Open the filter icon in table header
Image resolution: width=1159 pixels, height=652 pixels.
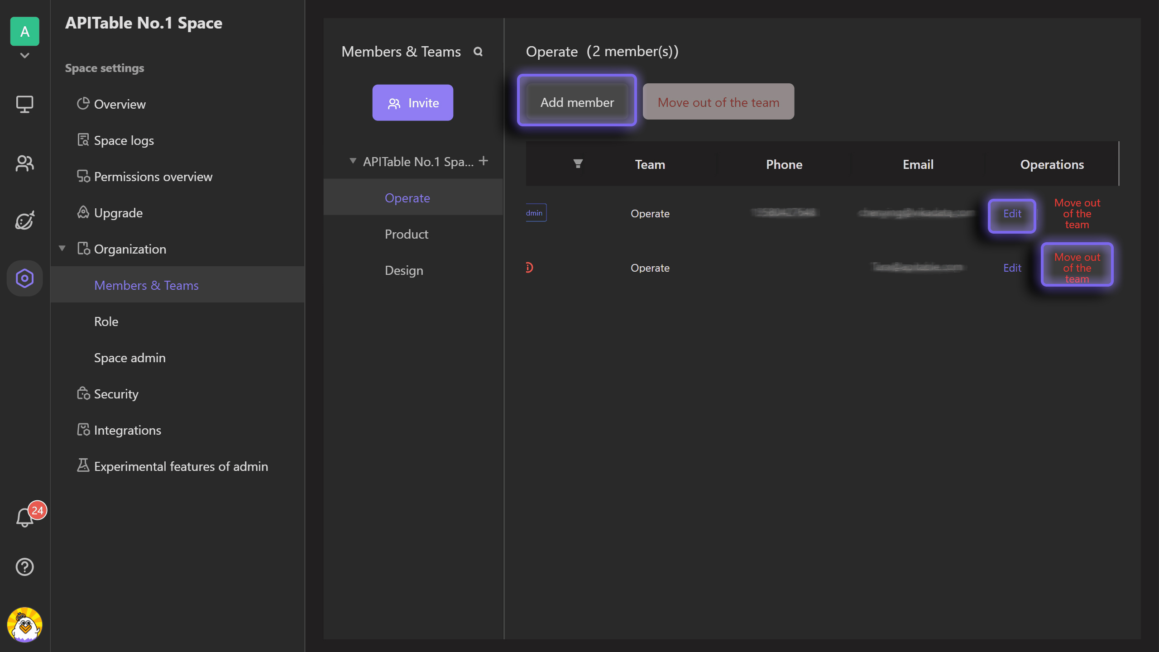[x=578, y=164]
